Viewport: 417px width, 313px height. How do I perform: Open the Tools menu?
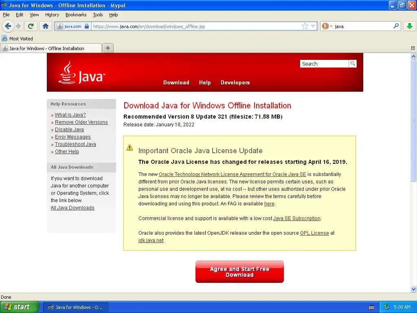(x=98, y=15)
